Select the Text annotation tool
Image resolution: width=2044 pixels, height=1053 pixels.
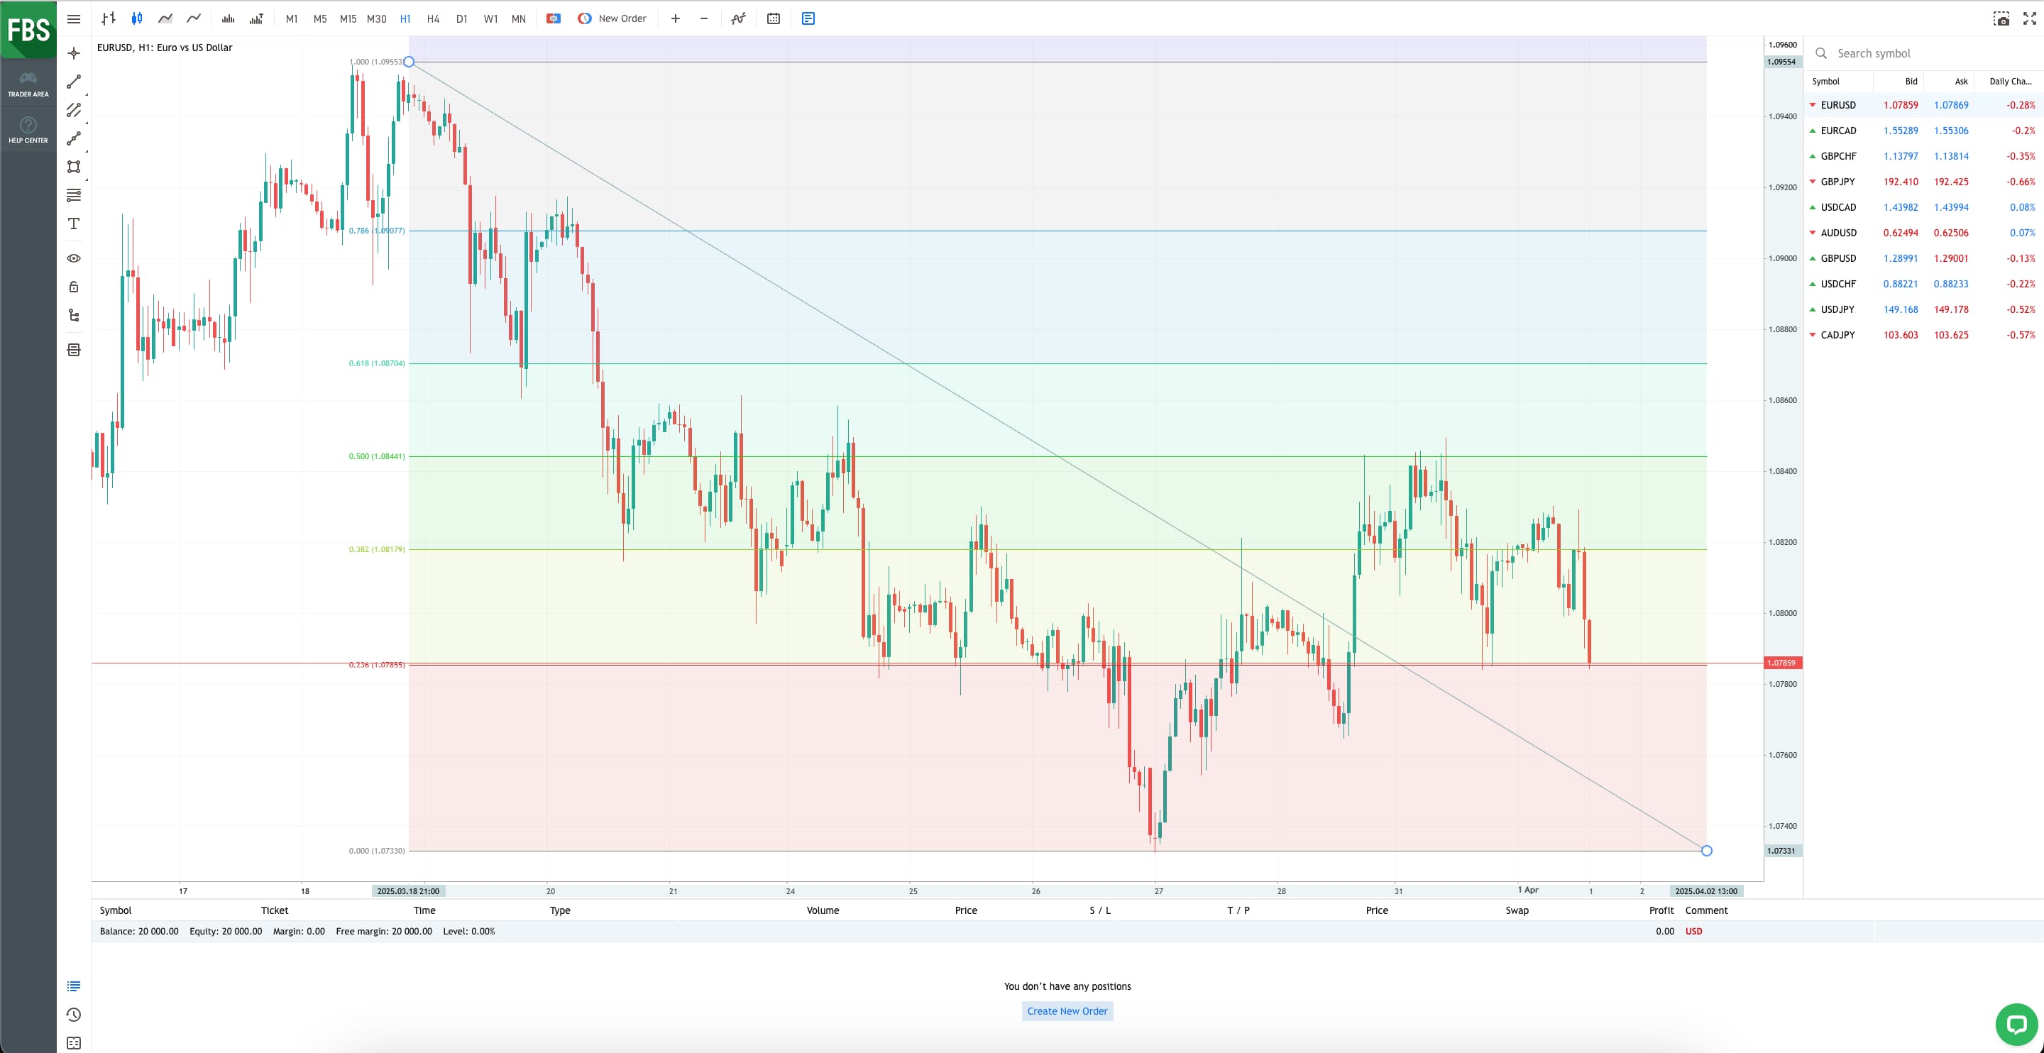pyautogui.click(x=74, y=224)
